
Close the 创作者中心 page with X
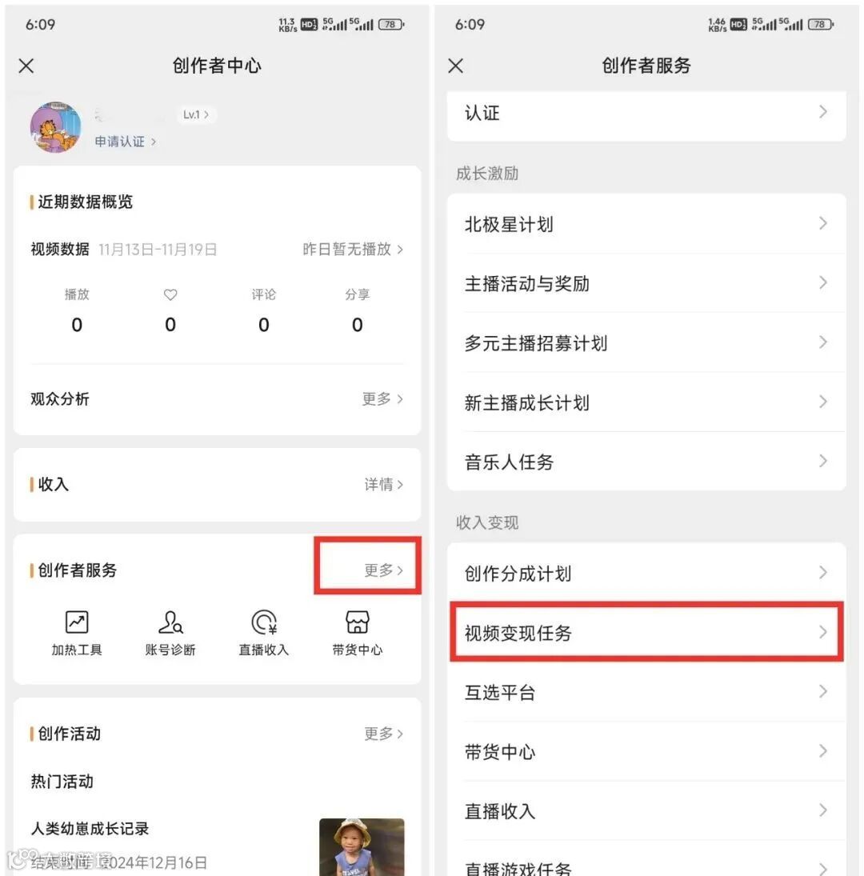(x=26, y=66)
